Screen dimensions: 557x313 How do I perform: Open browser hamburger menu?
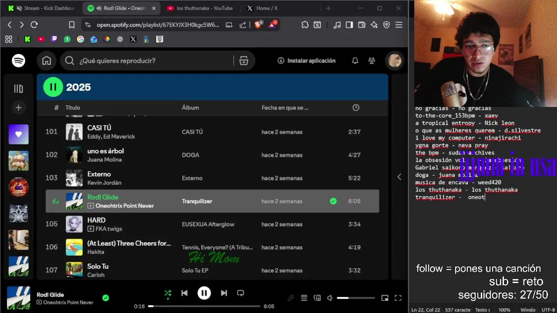399,25
